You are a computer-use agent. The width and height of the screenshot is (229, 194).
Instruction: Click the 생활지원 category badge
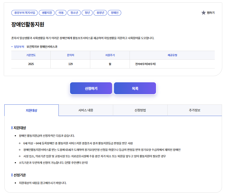coord(47,12)
